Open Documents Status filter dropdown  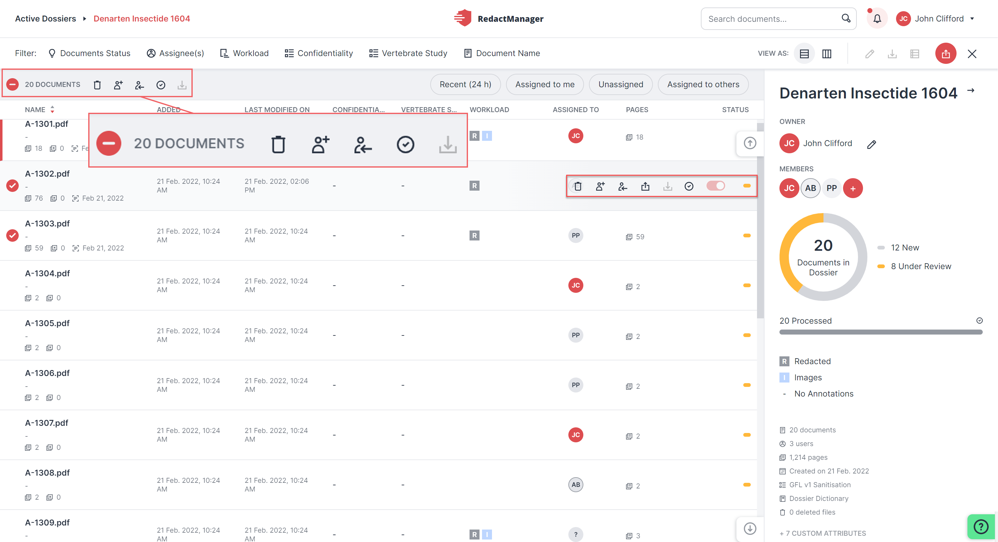click(89, 54)
